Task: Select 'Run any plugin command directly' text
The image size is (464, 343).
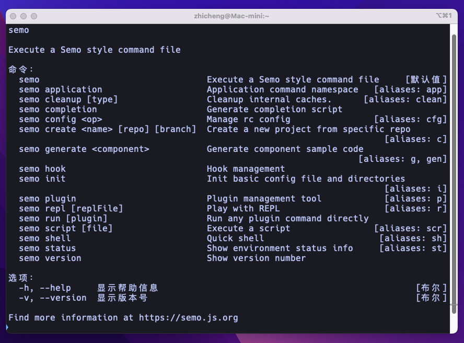Action: tap(288, 218)
